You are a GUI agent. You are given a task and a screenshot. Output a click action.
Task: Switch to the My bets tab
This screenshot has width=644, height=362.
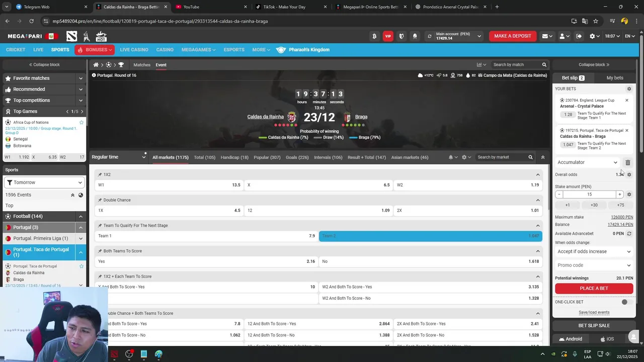click(615, 78)
